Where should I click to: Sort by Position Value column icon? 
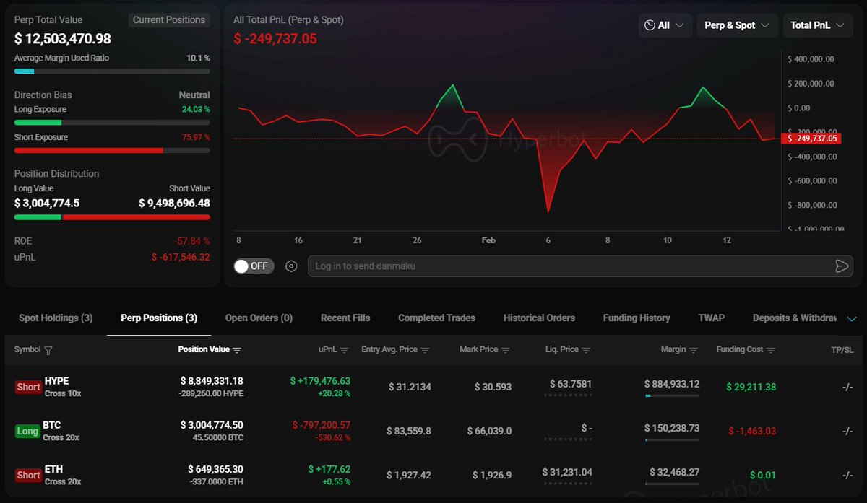237,350
